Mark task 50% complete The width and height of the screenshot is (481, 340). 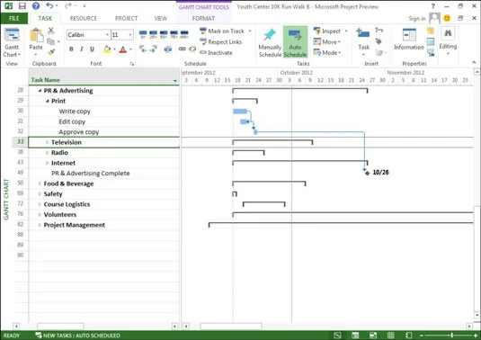click(x=164, y=34)
